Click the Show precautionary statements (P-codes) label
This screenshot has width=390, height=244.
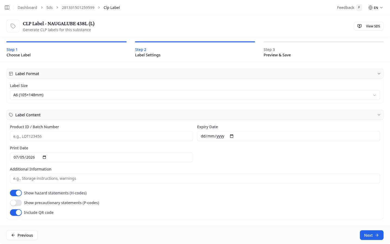61,203
